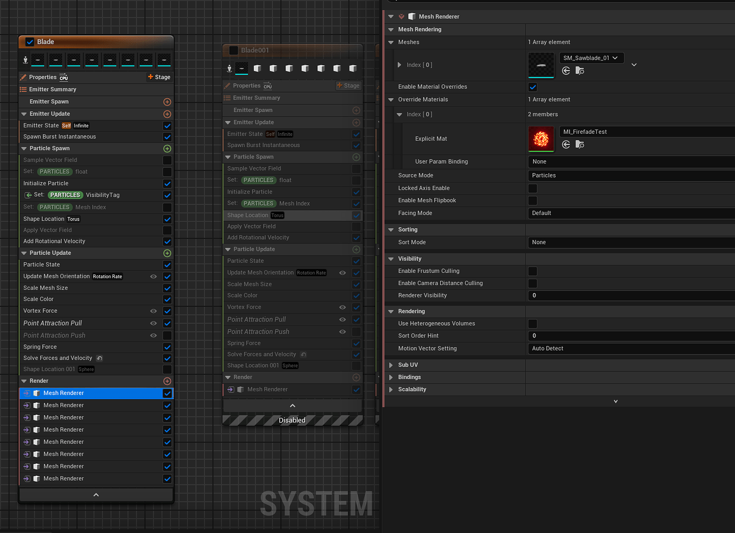Enable Frustum Culling in the Visibility section
735x533 pixels.
[x=532, y=271]
